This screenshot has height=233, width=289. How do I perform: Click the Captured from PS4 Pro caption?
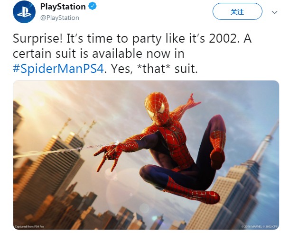click(x=29, y=226)
